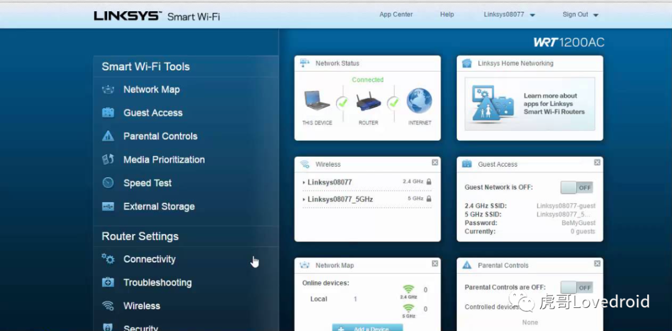Close the Guest Access widget
This screenshot has height=331, width=672.
click(x=597, y=162)
